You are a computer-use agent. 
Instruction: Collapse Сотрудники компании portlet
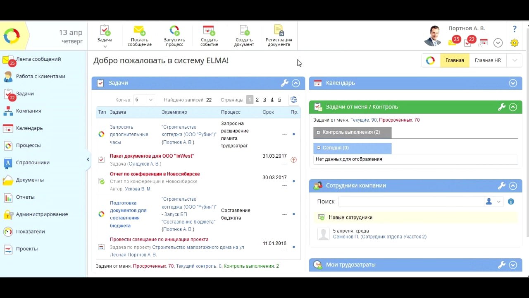point(513,186)
